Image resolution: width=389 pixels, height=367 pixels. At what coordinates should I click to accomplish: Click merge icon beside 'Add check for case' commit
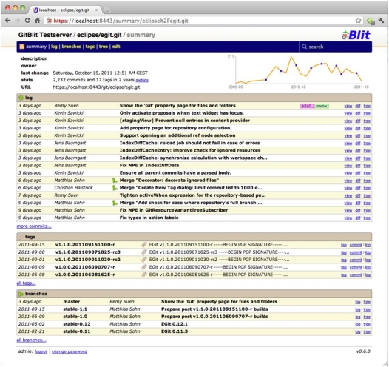coord(115,203)
